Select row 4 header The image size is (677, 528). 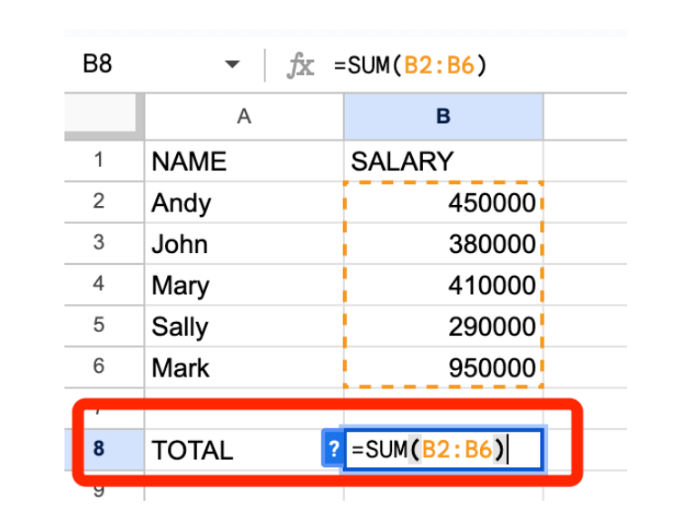click(x=99, y=285)
